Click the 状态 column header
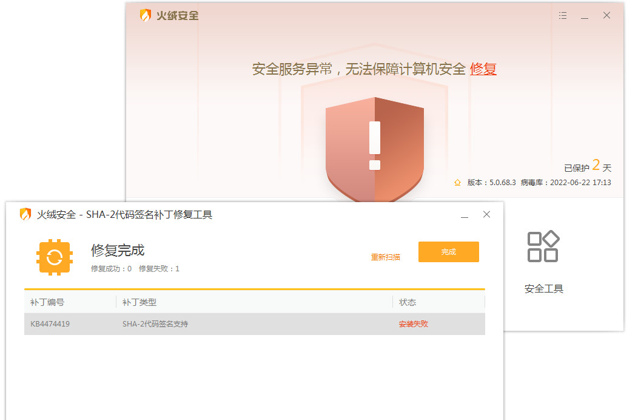Image resolution: width=638 pixels, height=420 pixels. pos(407,302)
